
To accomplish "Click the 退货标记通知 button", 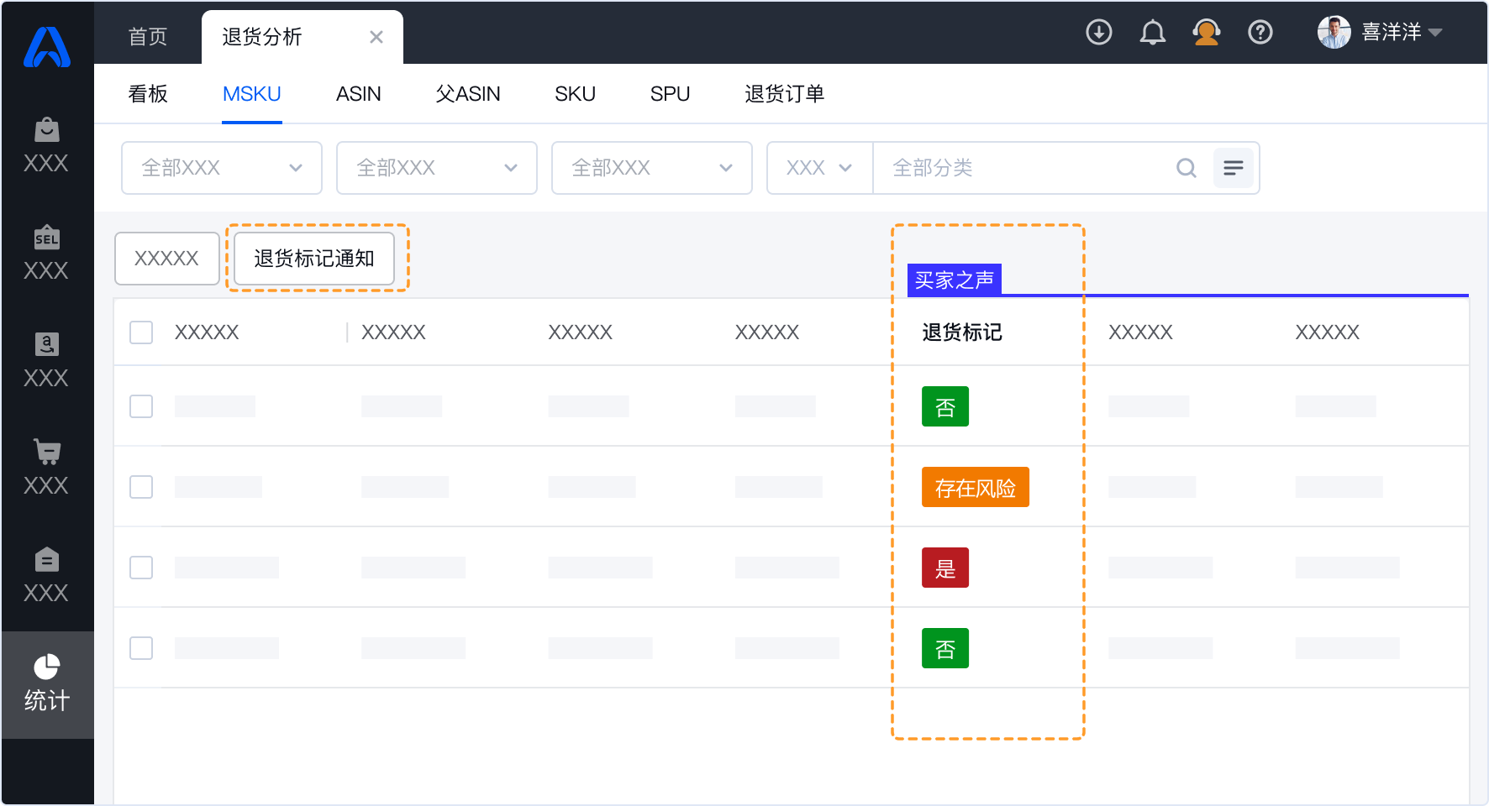I will point(313,259).
